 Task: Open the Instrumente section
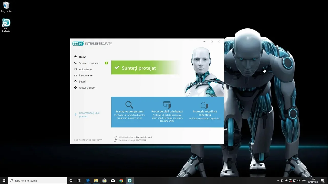(x=86, y=75)
